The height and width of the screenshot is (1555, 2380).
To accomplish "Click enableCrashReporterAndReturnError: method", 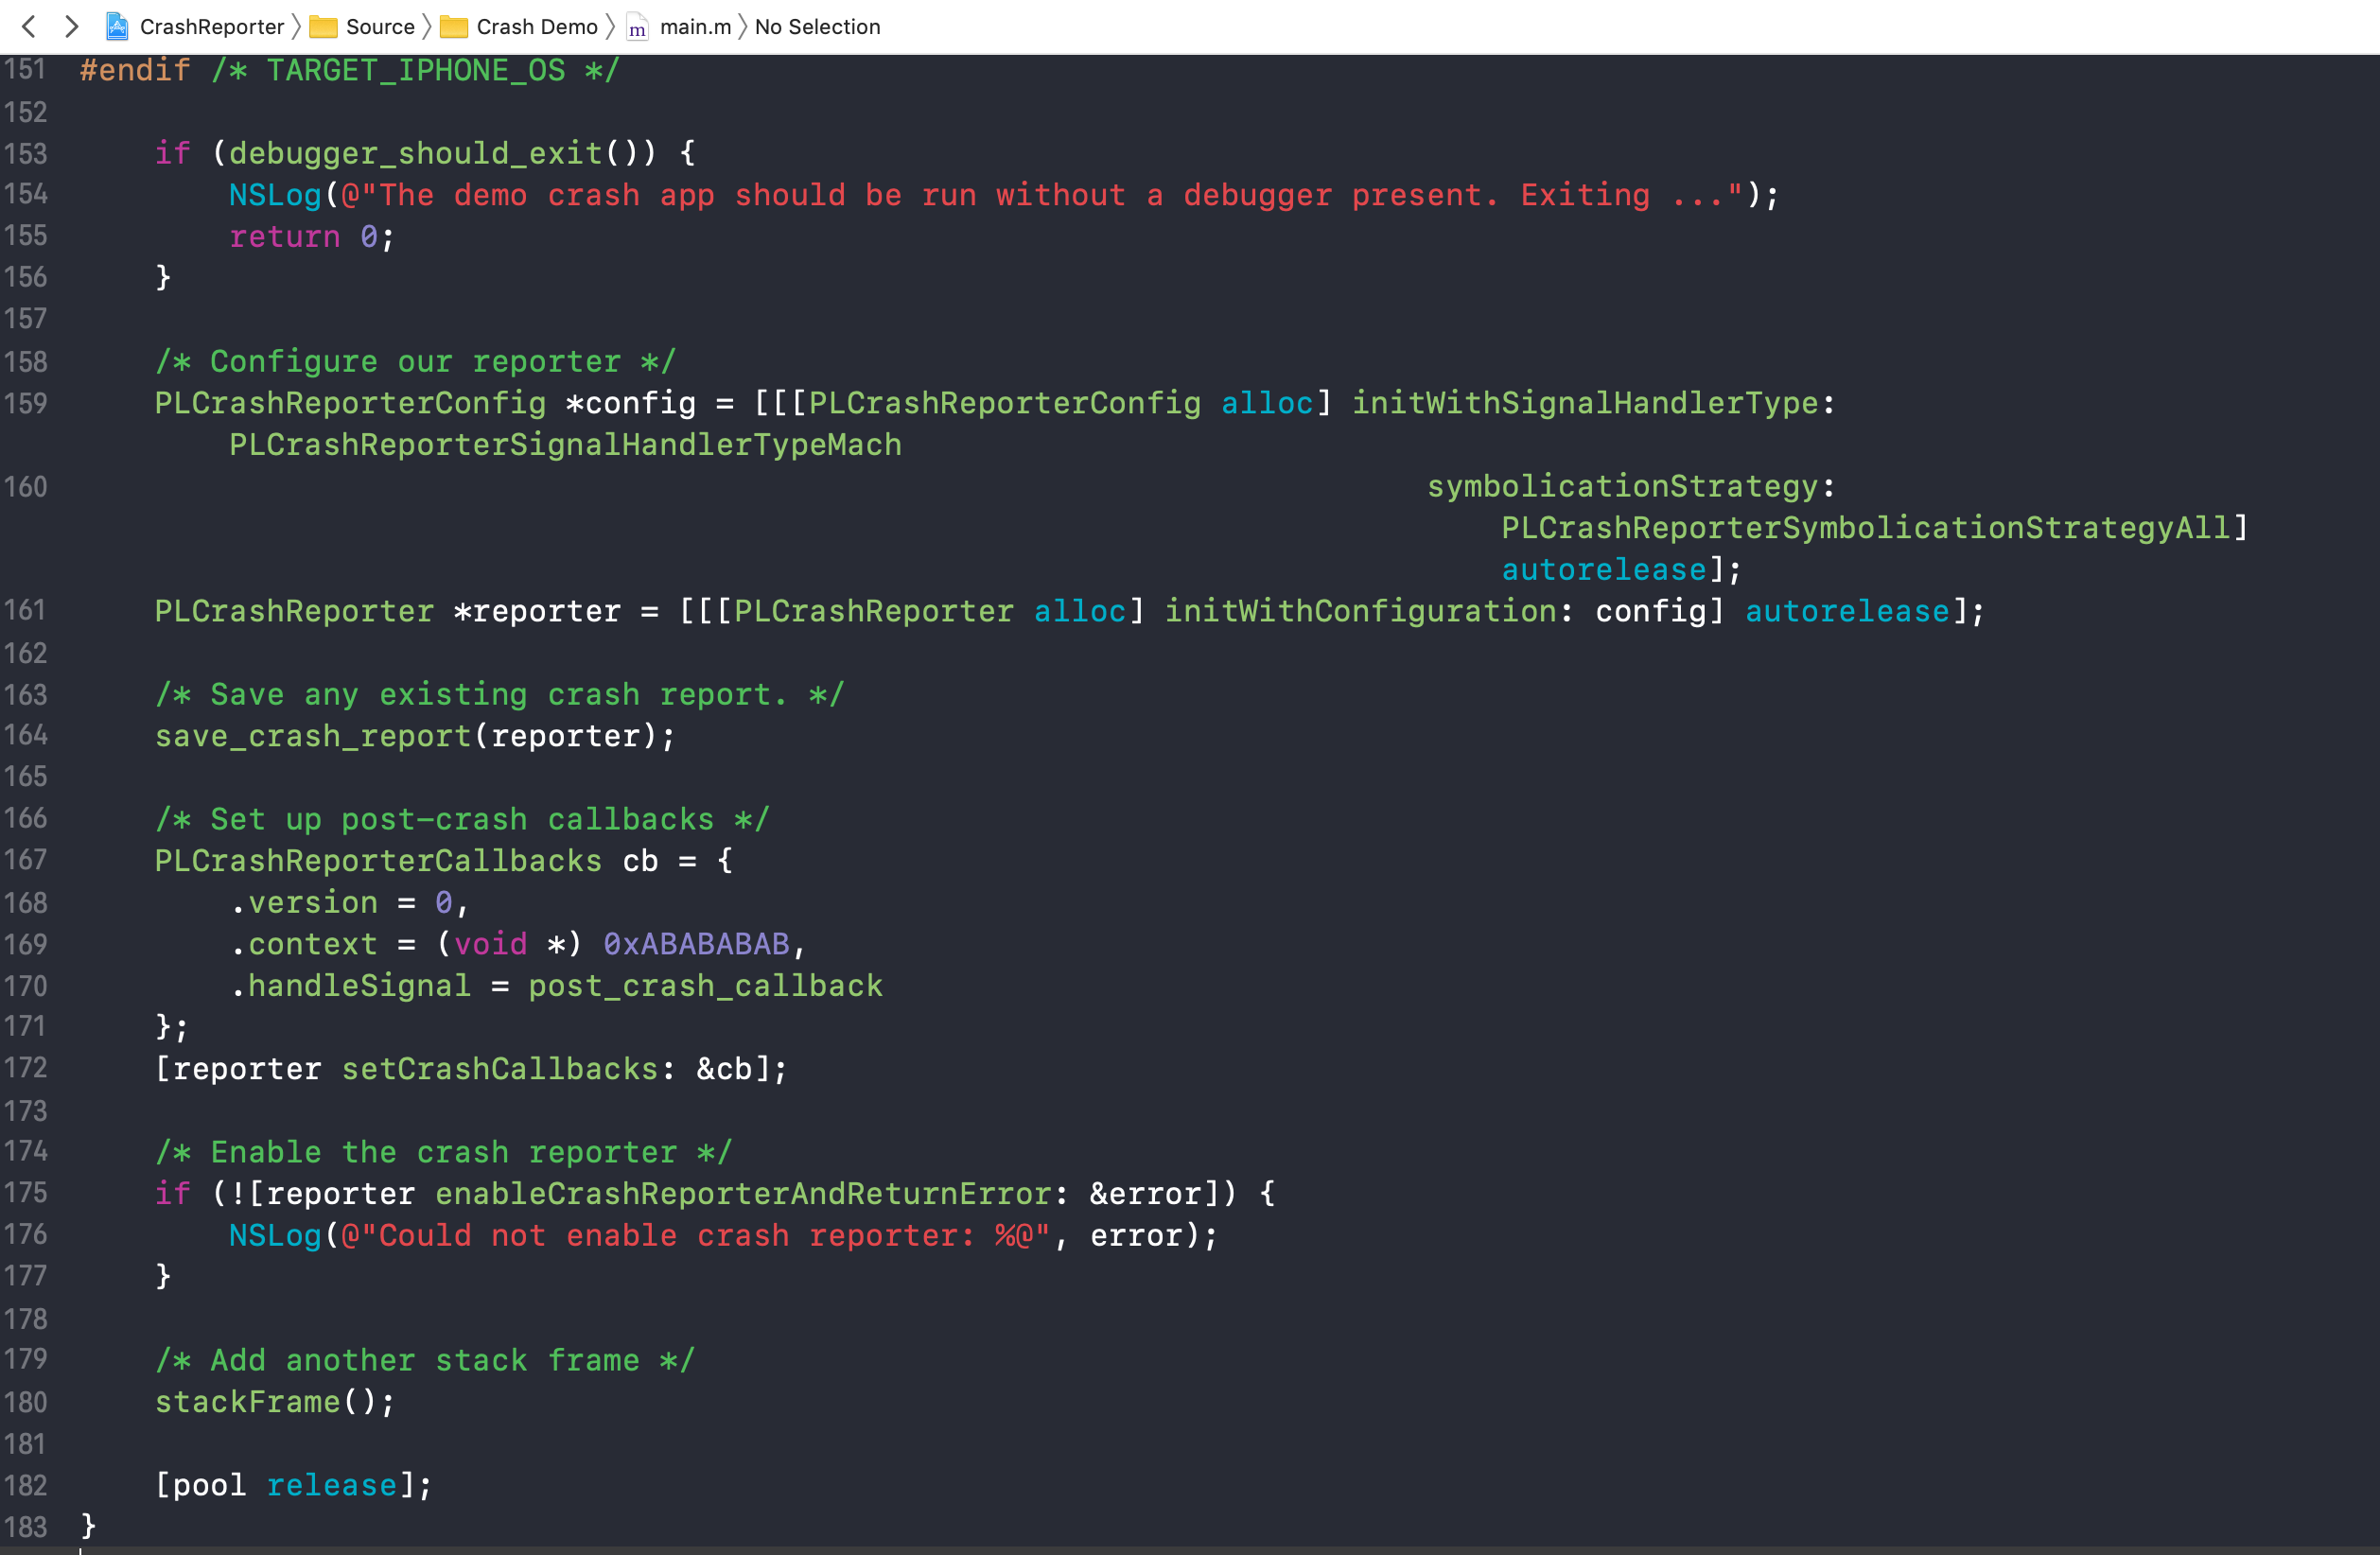I will point(752,1193).
